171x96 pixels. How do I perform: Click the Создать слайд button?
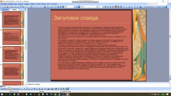pos(160,7)
